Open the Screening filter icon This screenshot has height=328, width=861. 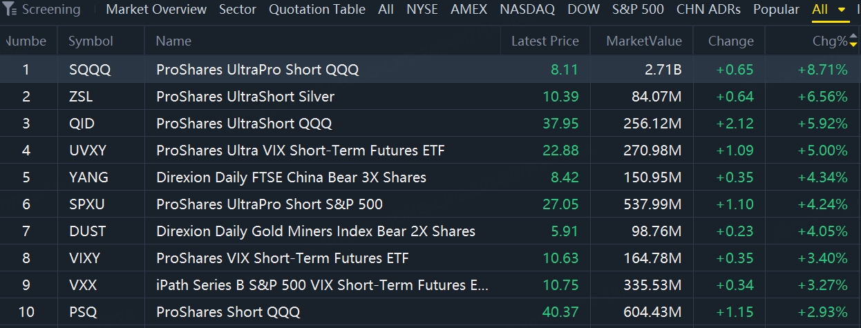(x=10, y=10)
